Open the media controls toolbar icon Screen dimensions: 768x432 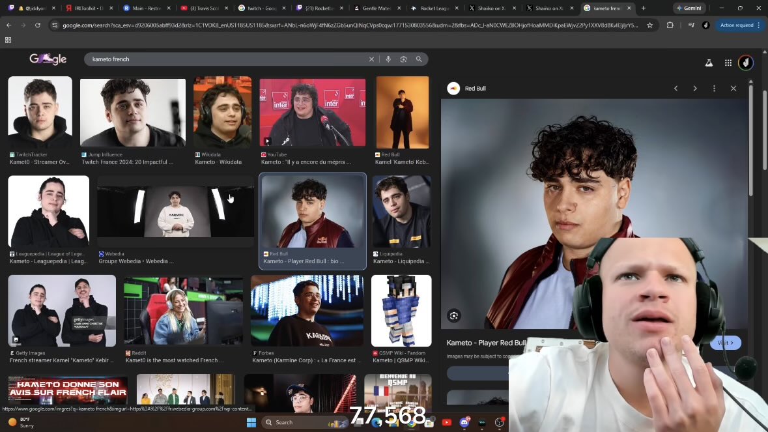691,25
